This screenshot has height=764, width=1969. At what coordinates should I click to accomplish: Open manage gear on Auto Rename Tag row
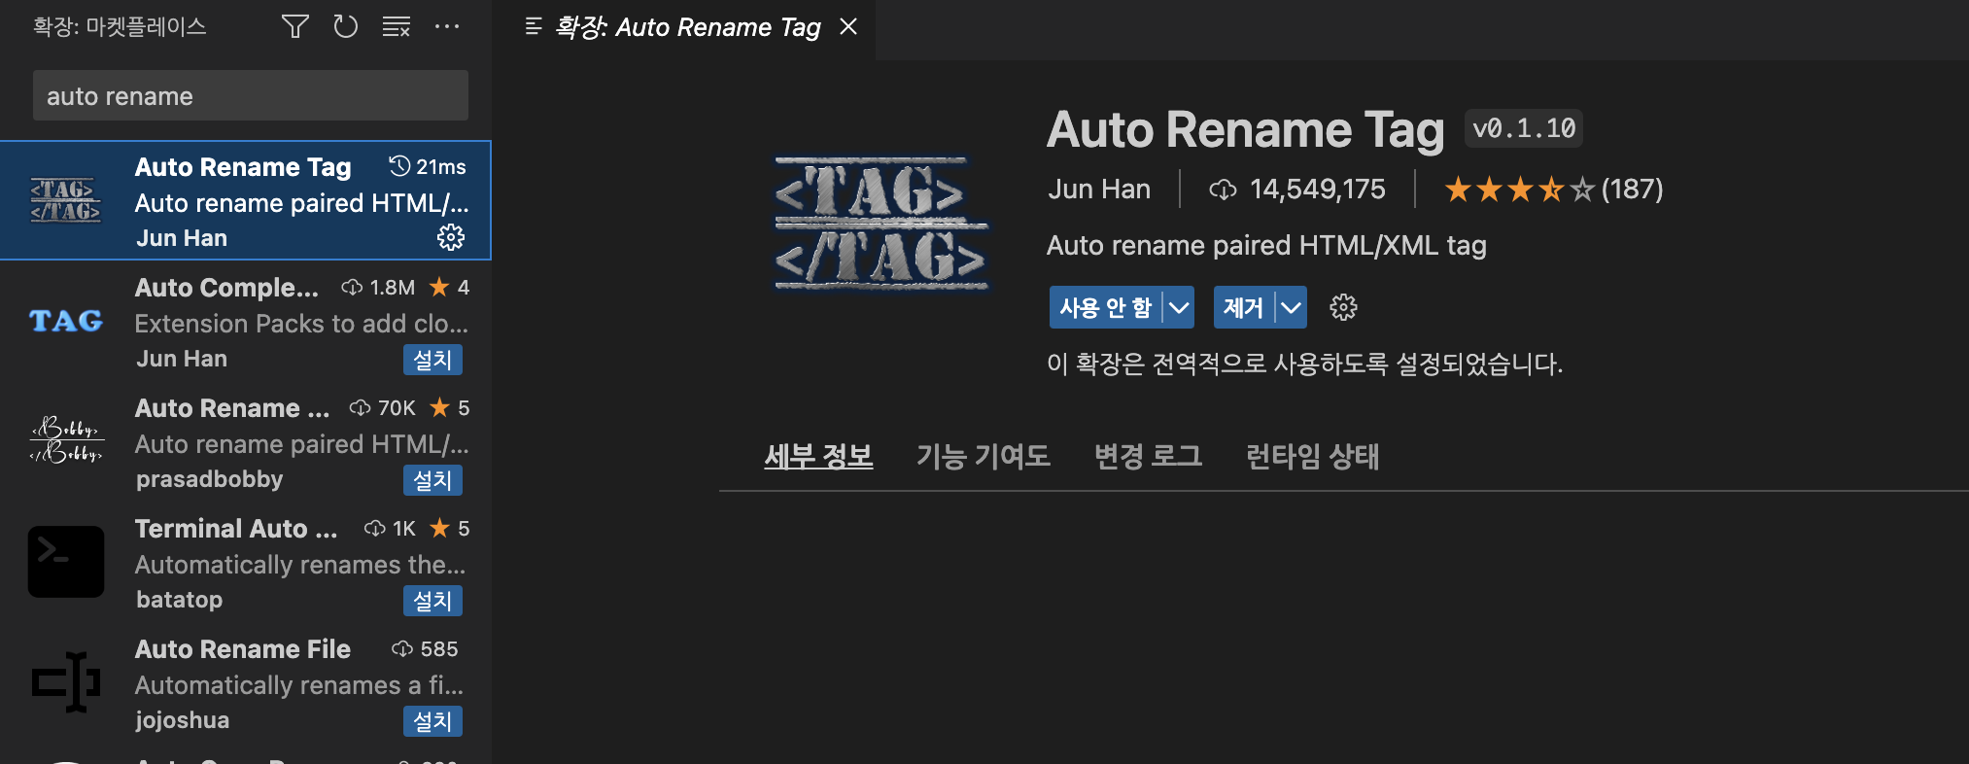click(451, 237)
